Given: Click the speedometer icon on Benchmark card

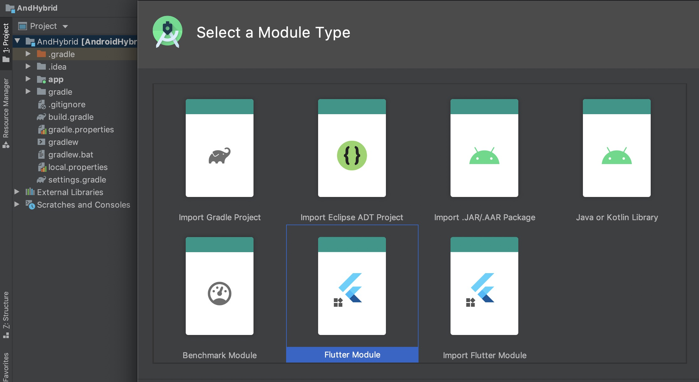Looking at the screenshot, I should coord(220,294).
